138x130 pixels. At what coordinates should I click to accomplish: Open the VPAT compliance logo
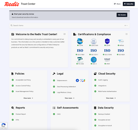[107, 60]
